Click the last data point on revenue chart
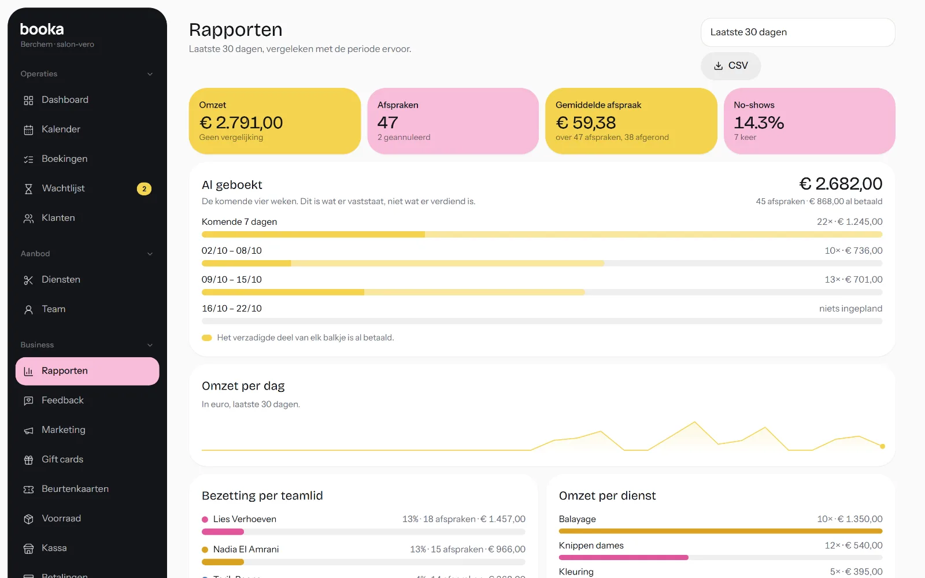925x578 pixels. (x=882, y=446)
